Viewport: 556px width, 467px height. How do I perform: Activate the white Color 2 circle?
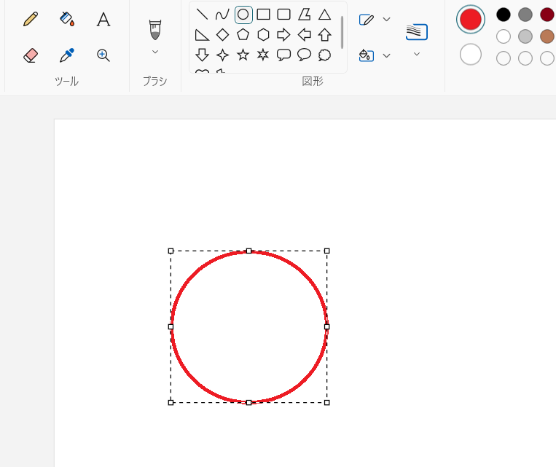coord(471,54)
